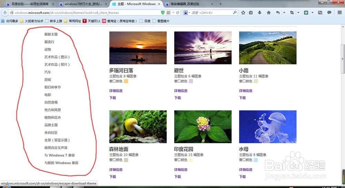345x188 pixels.
Task: Switch to windows7技巧大全_游戏 tab
Action: pos(83,4)
